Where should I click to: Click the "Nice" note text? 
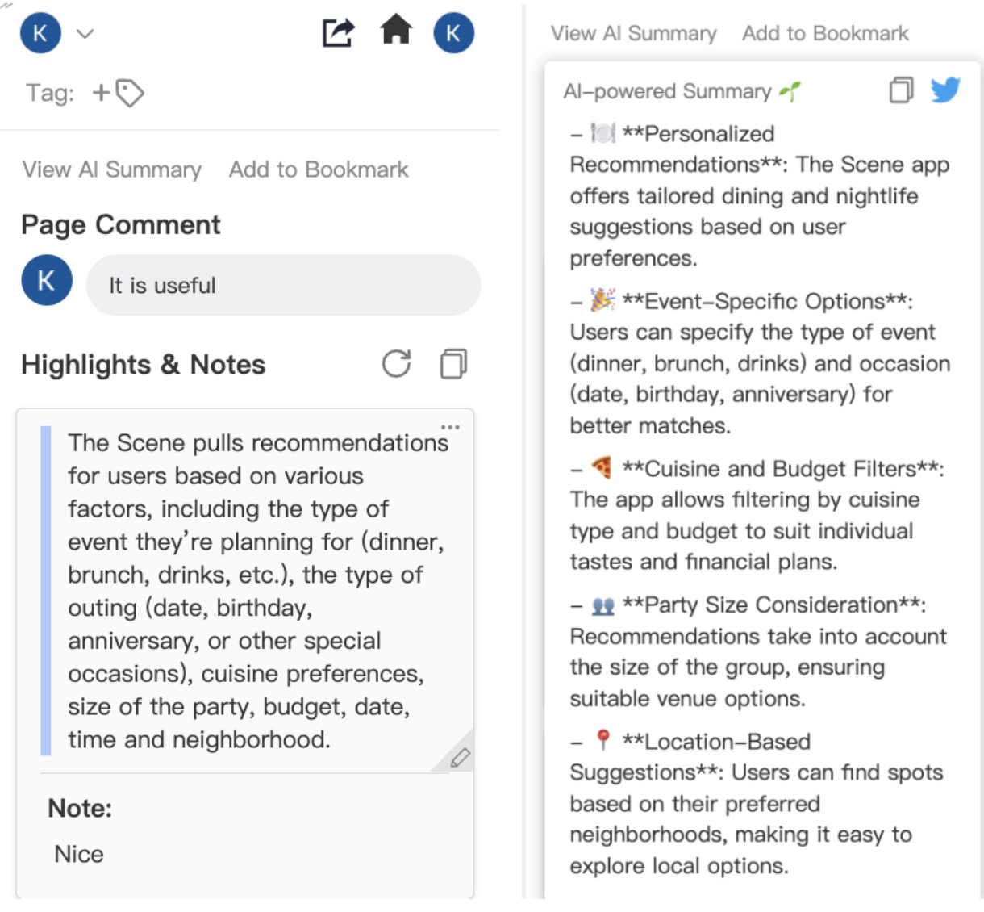(x=79, y=854)
